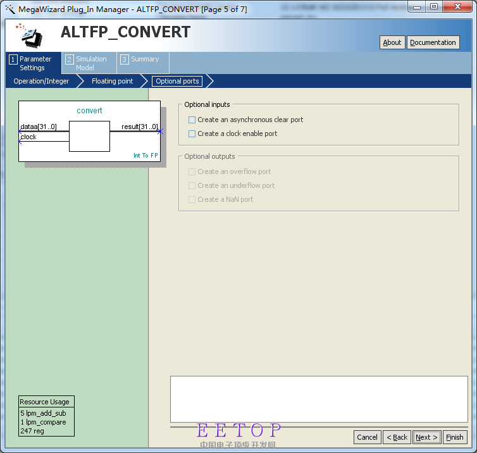477x453 pixels.
Task: Select the result[31..0] port label
Action: 140,127
